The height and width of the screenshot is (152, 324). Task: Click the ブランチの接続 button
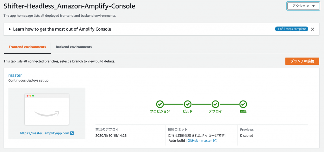[x=302, y=61]
